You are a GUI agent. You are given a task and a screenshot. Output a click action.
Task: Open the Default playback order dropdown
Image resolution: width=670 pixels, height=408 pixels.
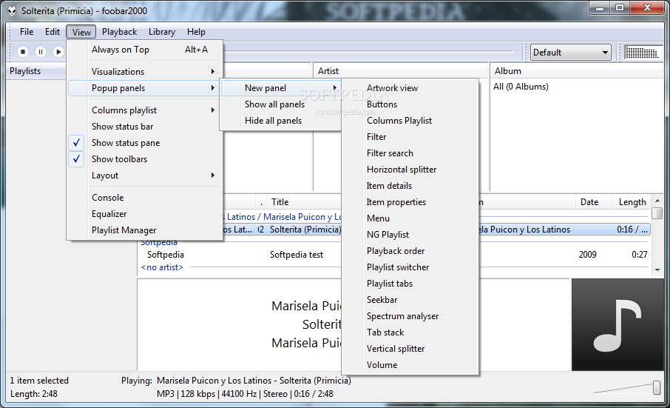coord(570,53)
